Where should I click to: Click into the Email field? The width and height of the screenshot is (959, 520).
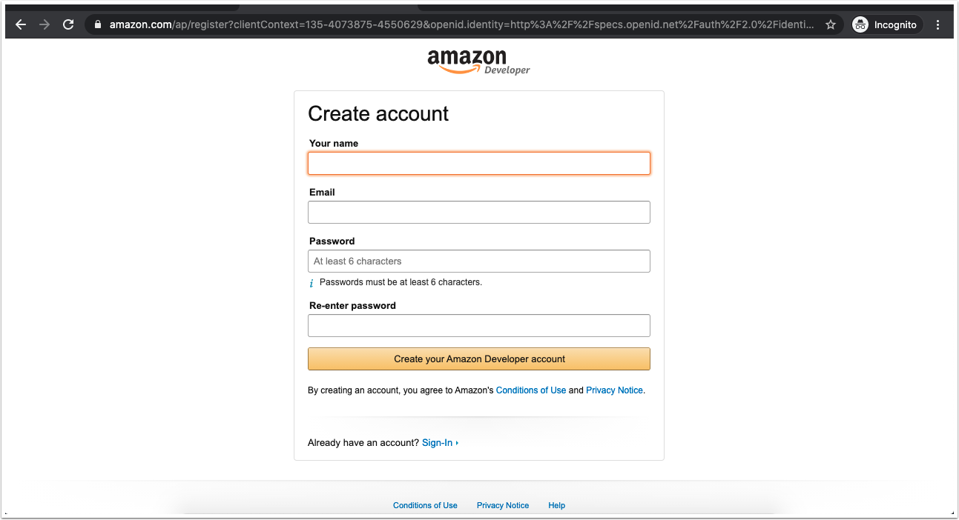tap(479, 213)
